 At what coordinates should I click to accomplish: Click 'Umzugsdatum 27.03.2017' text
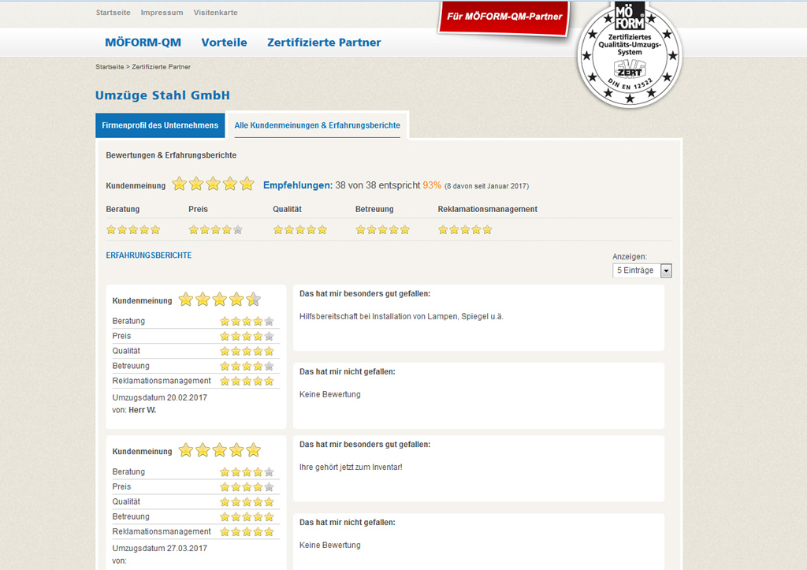159,549
